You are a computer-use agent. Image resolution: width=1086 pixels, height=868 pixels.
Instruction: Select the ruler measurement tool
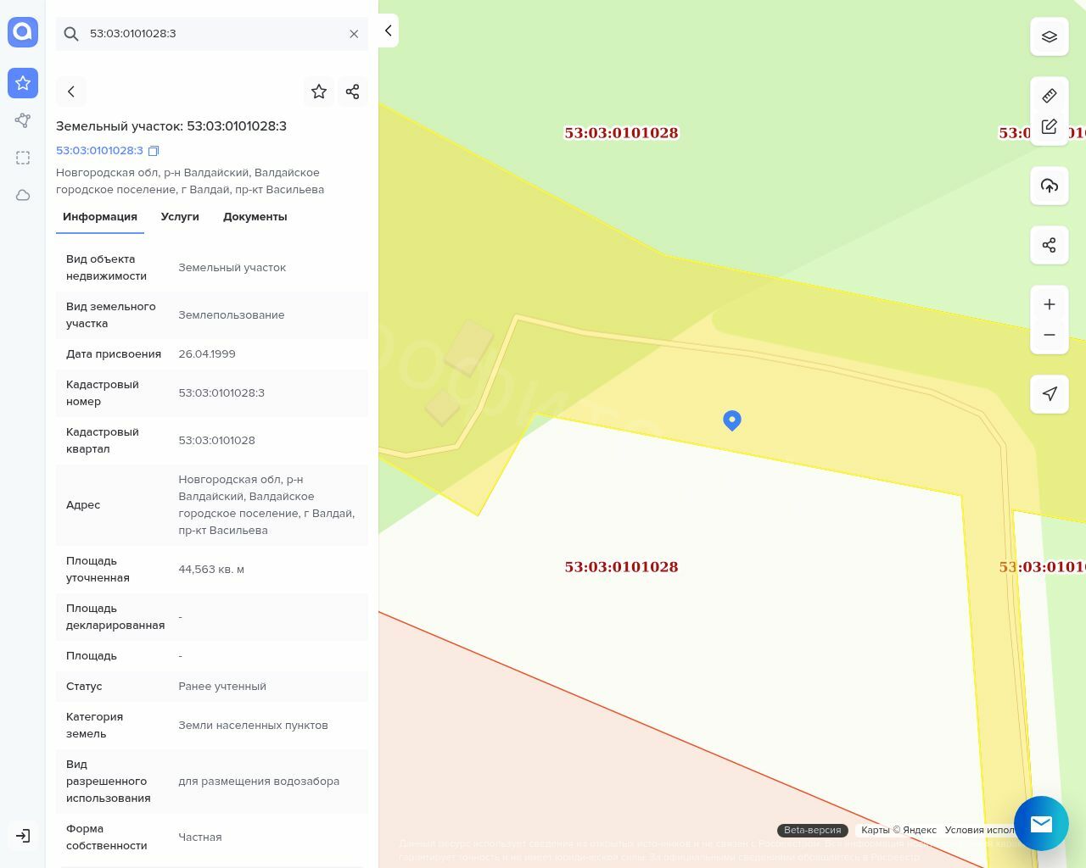(1050, 96)
